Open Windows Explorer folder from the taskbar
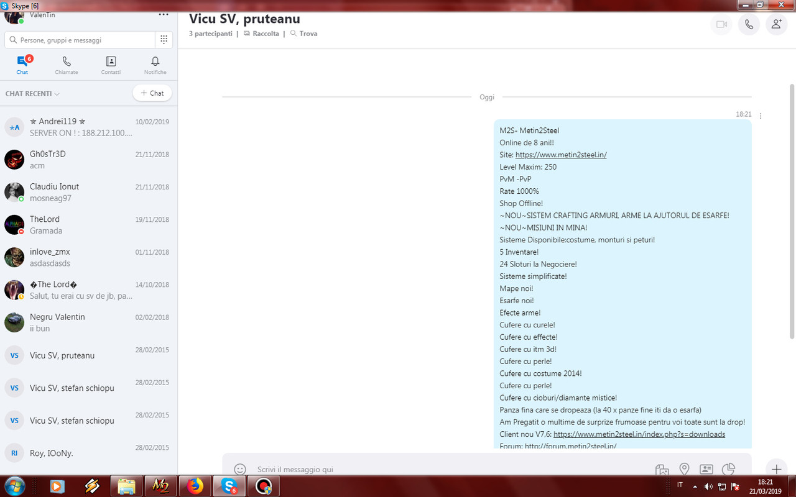This screenshot has height=497, width=796. 126,486
